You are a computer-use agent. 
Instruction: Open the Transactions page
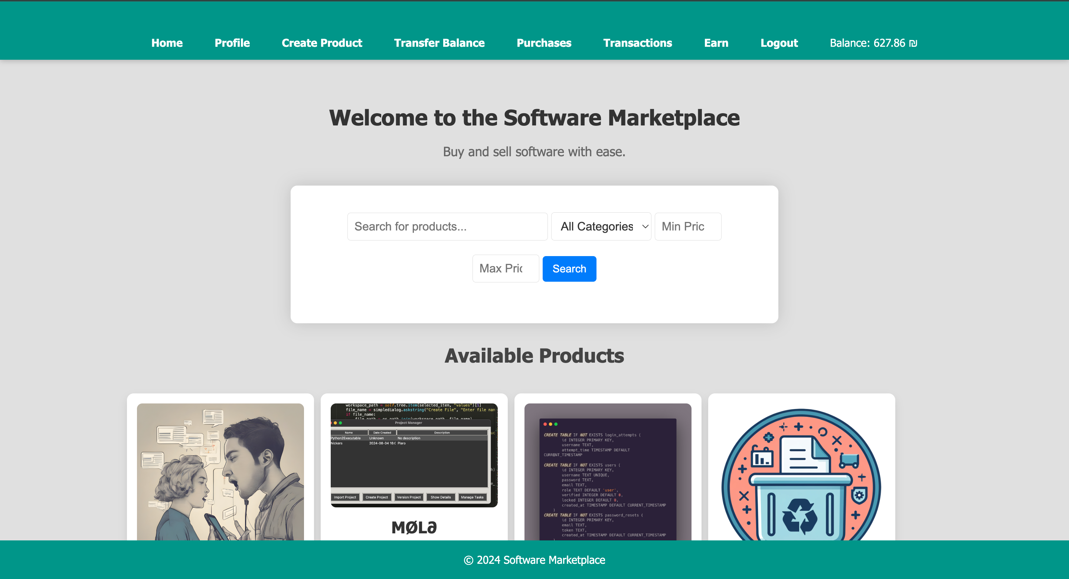637,43
